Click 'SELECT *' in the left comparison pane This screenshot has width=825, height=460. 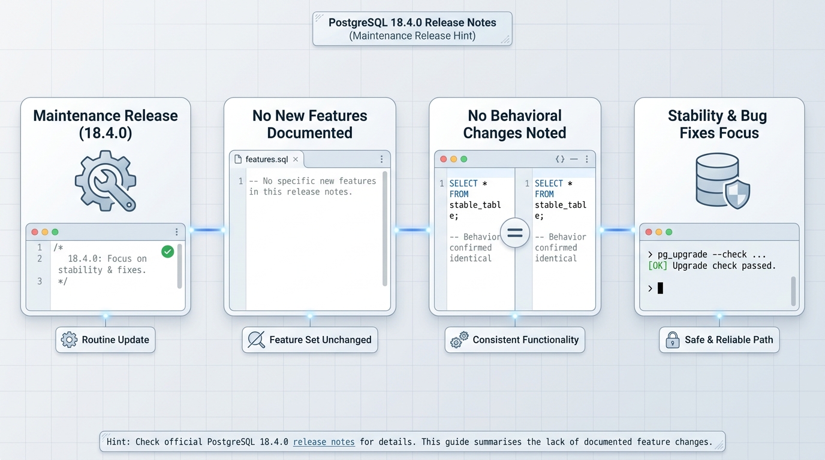[469, 183]
